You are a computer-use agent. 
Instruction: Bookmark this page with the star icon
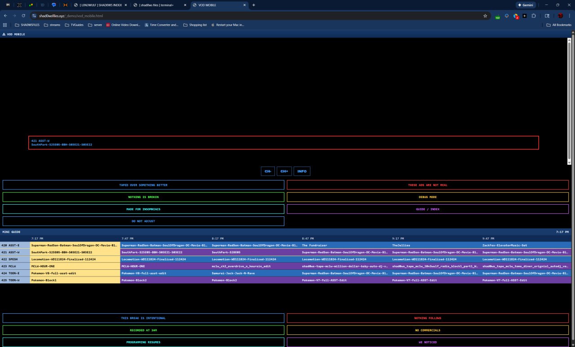(485, 16)
